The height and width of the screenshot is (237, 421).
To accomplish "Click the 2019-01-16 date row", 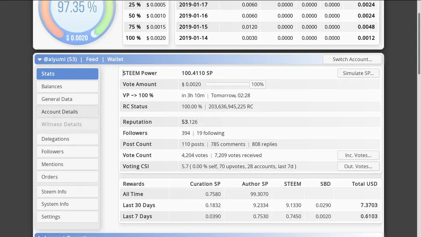I will click(x=277, y=16).
